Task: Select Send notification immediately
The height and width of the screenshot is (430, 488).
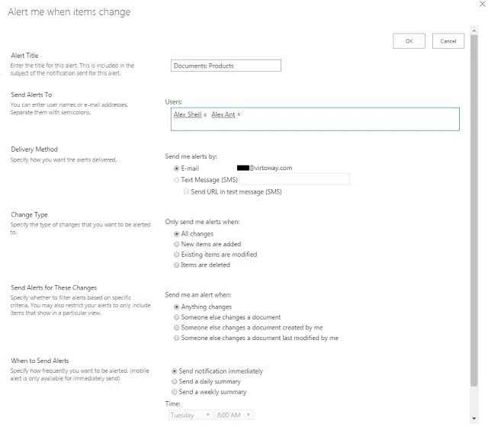Action: point(175,371)
